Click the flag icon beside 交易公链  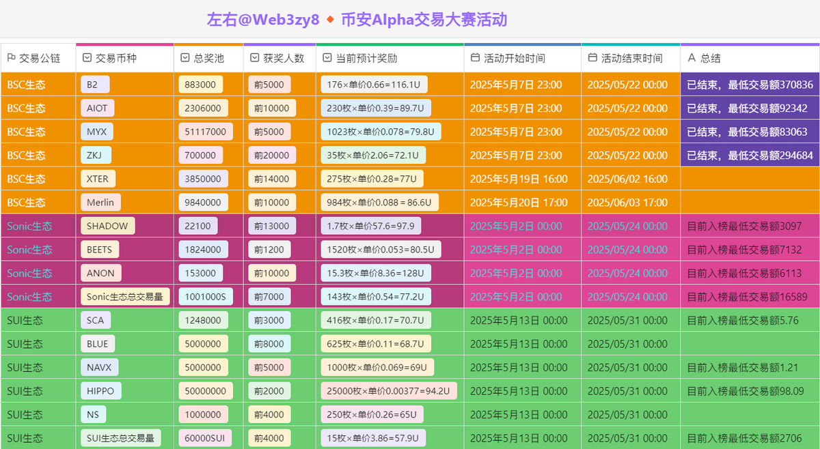[11, 58]
